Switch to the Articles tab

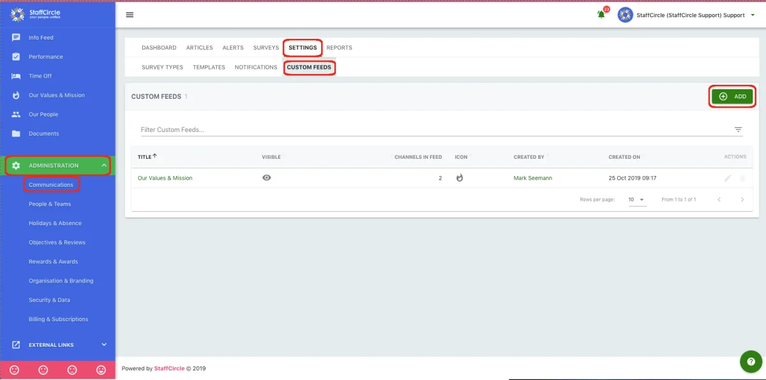point(199,48)
